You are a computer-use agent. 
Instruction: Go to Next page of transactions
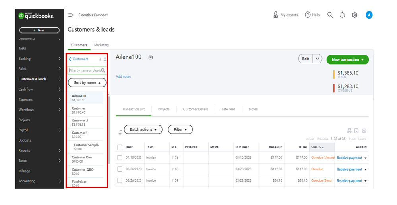(x=352, y=139)
